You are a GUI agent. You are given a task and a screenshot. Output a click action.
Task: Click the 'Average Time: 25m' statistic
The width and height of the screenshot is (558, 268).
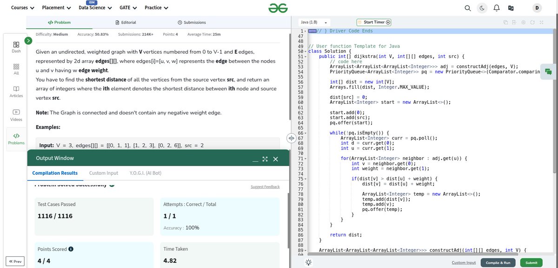tap(204, 34)
